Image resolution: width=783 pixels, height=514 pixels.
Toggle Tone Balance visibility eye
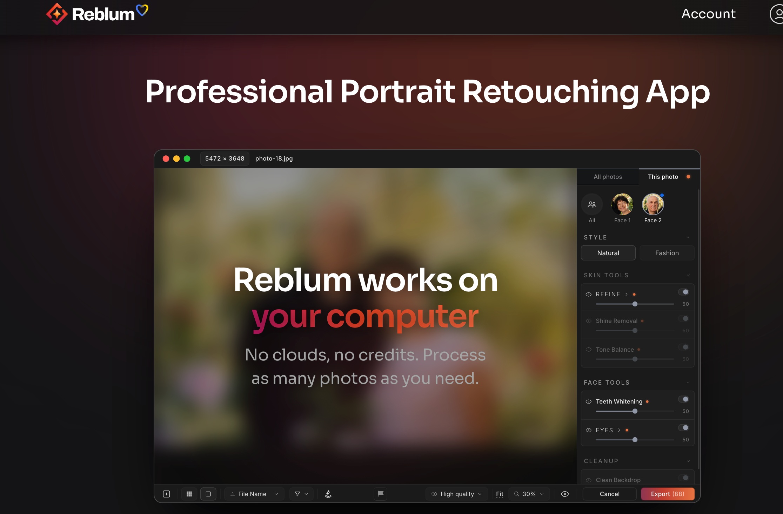click(589, 350)
